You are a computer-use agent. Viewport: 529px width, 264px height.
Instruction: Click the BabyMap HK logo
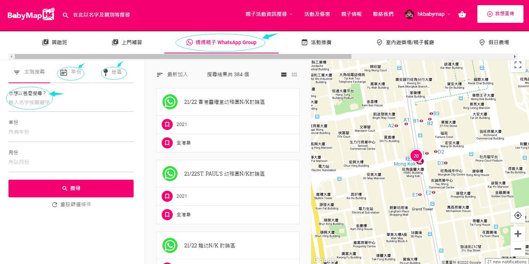31,15
